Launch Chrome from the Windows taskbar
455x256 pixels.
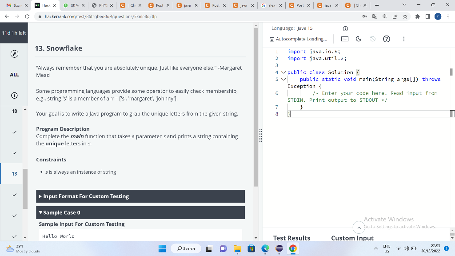(x=292, y=248)
